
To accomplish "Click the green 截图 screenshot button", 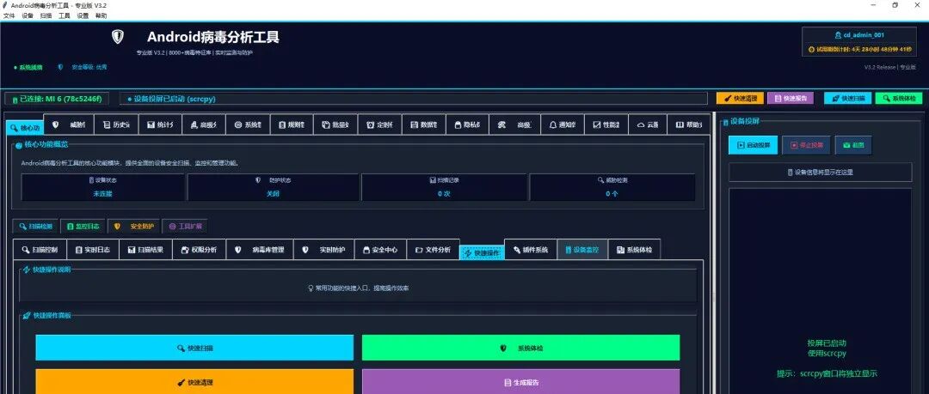I will [x=853, y=145].
